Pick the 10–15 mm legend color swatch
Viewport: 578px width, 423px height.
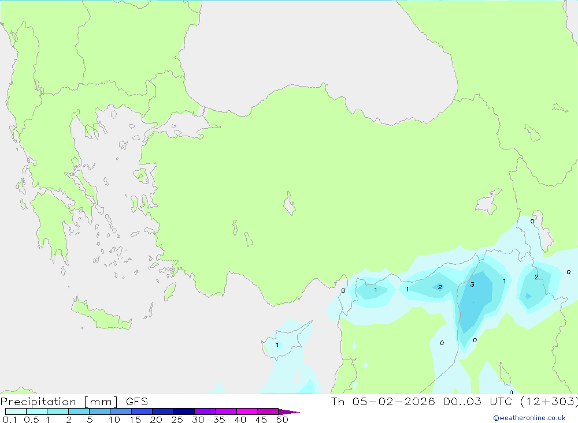coord(121,411)
